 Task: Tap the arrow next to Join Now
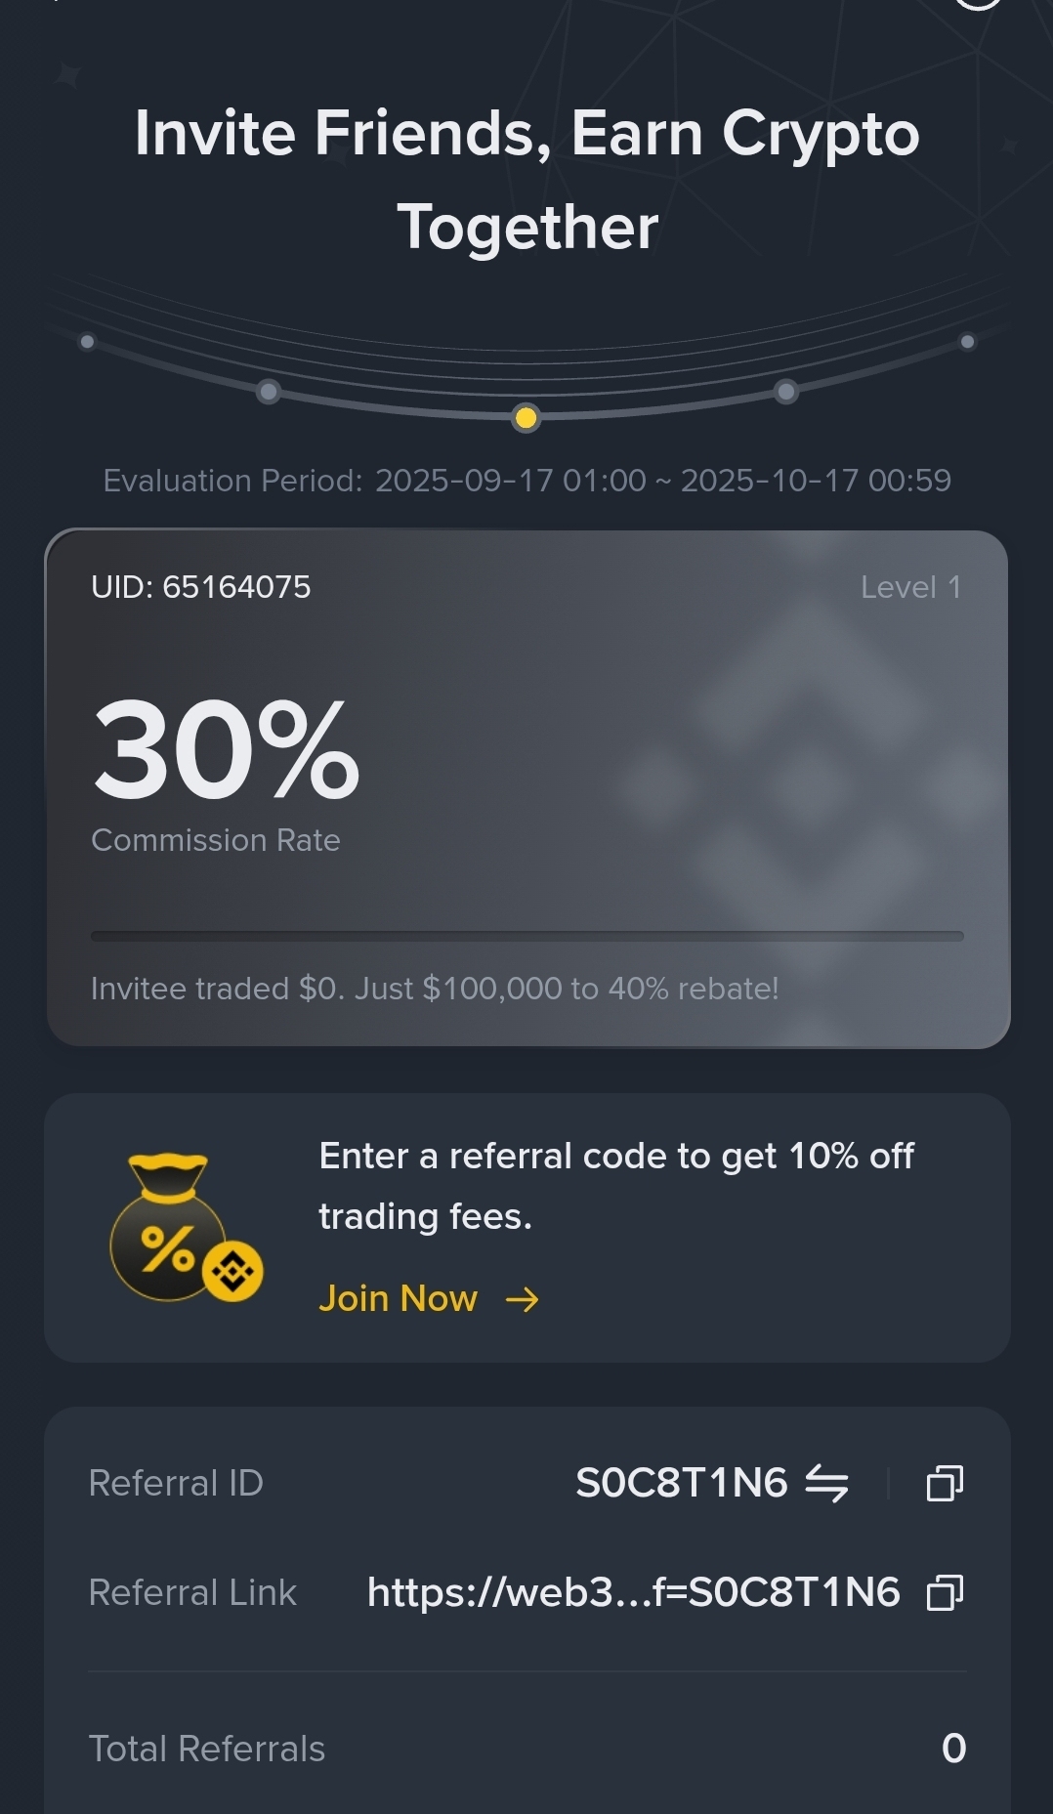[x=523, y=1299]
